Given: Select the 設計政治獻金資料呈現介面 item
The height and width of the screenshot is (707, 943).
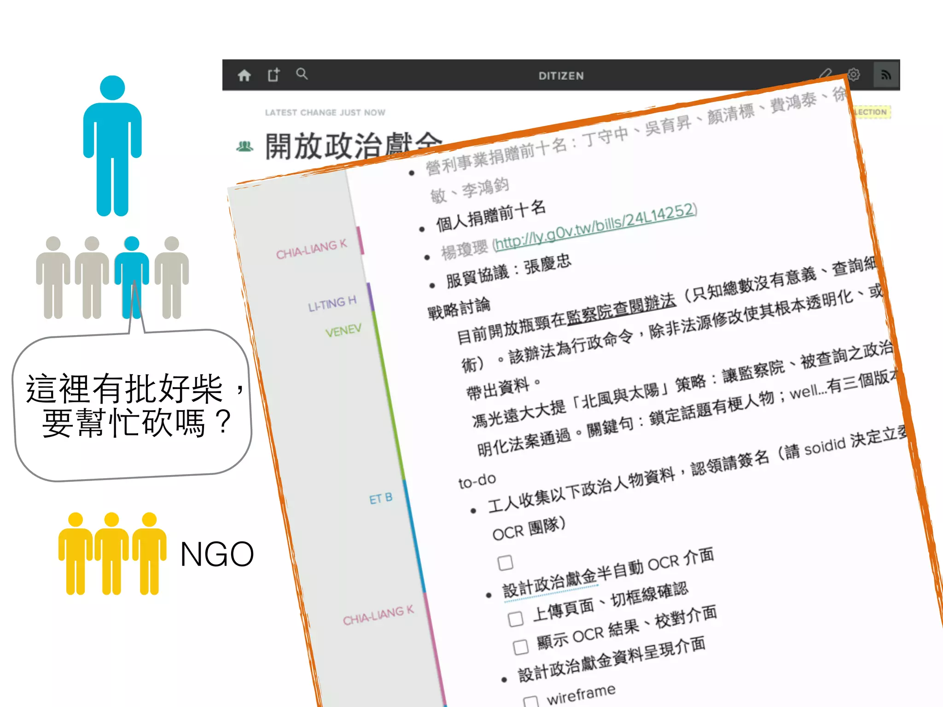Looking at the screenshot, I should 611,660.
